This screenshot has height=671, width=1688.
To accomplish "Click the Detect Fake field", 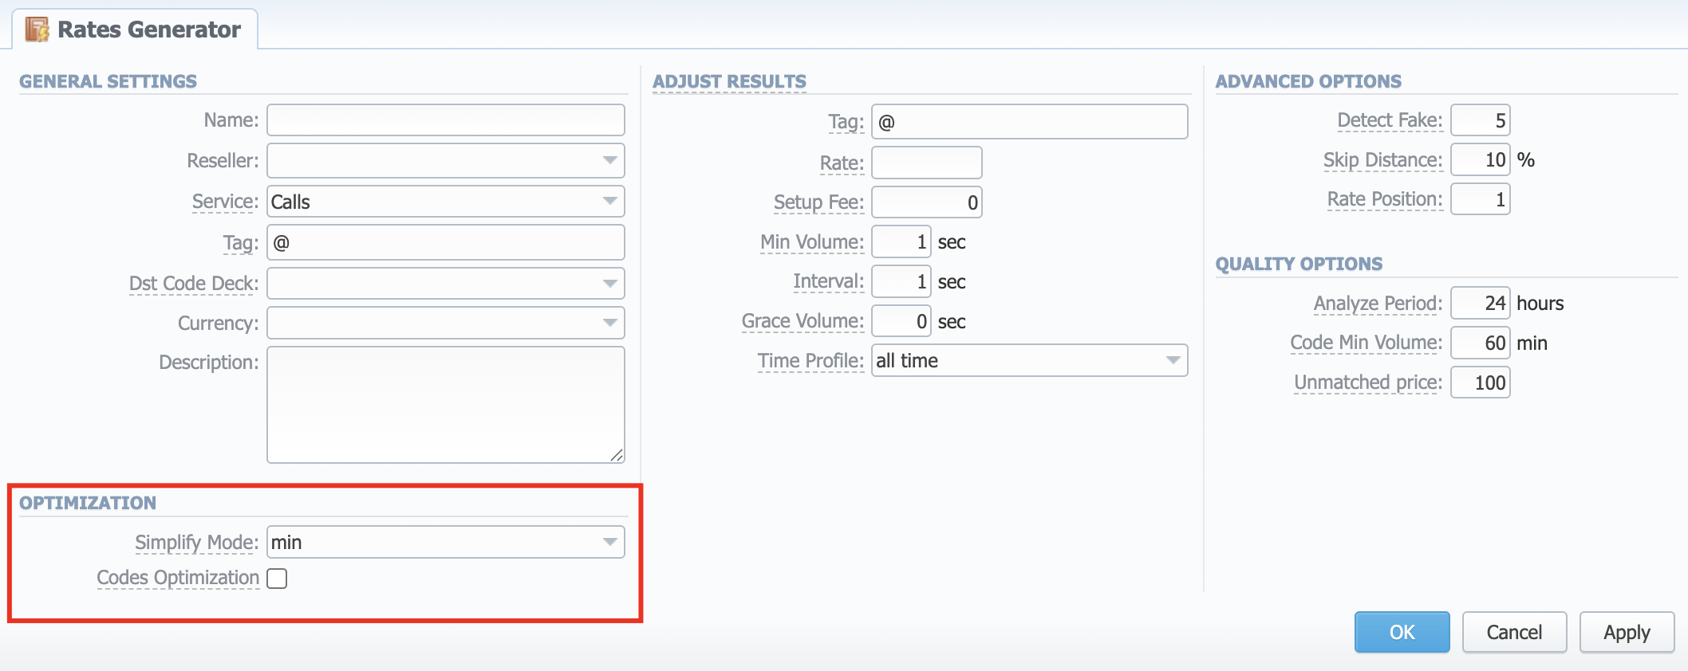I will click(1480, 120).
